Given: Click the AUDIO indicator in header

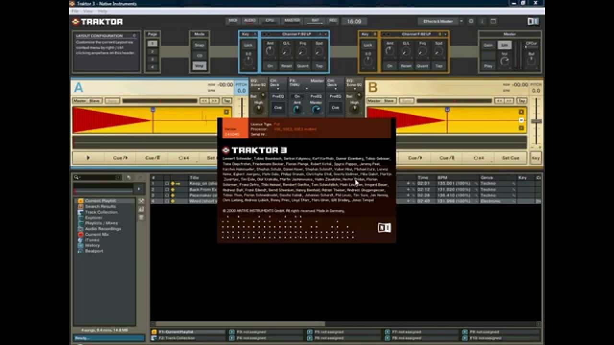Looking at the screenshot, I should (249, 21).
